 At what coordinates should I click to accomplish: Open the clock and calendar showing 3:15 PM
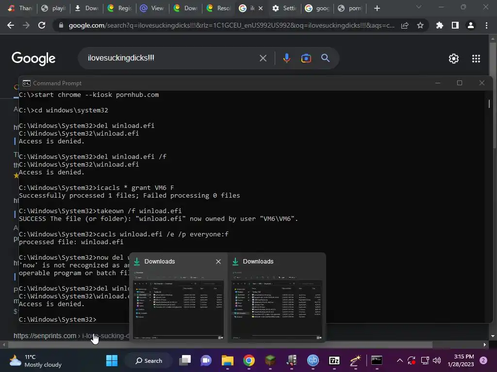coord(461,360)
